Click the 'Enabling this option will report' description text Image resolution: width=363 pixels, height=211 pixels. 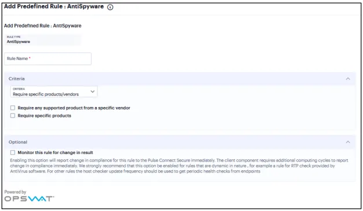pyautogui.click(x=179, y=166)
